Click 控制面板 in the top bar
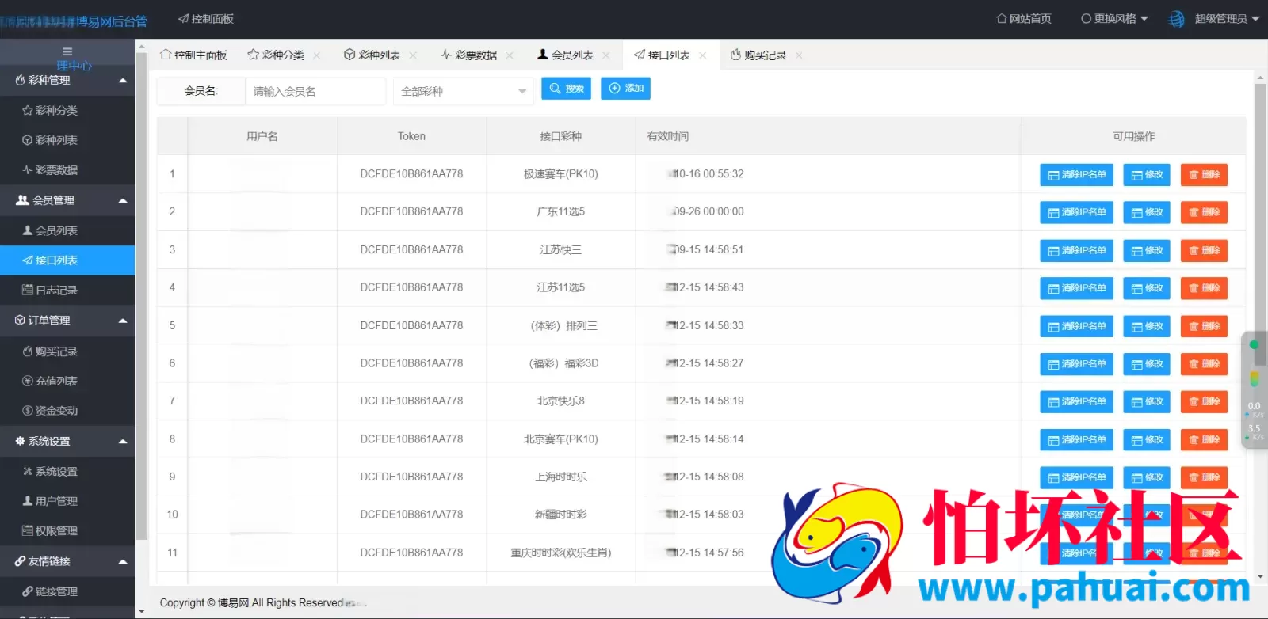 pos(206,19)
